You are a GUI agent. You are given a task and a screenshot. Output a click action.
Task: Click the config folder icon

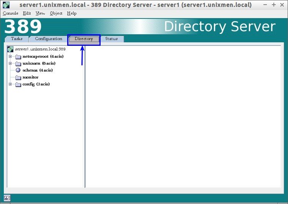(18, 84)
